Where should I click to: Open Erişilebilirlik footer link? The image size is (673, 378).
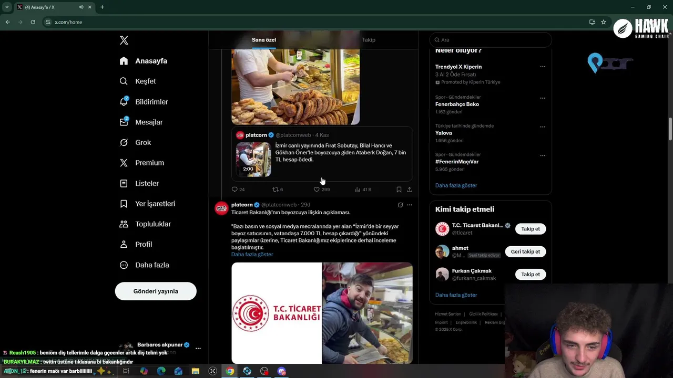click(x=466, y=322)
